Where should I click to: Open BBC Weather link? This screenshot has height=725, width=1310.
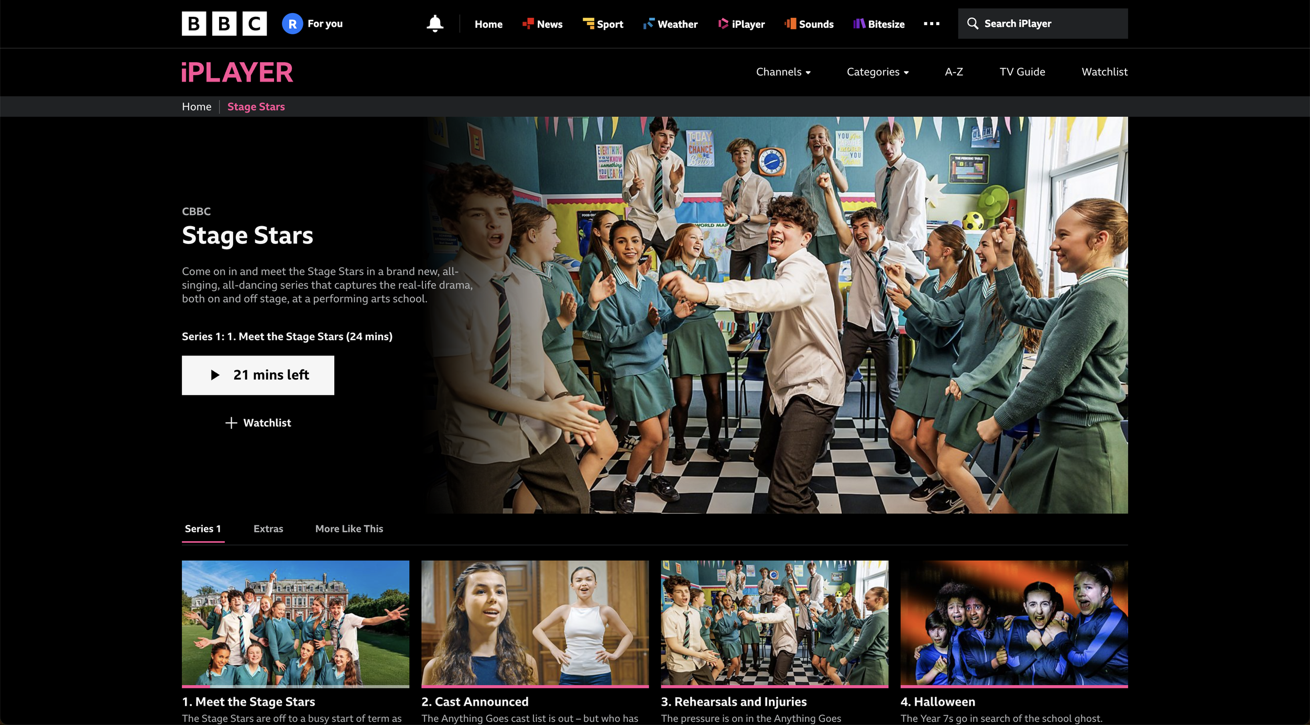(x=671, y=24)
